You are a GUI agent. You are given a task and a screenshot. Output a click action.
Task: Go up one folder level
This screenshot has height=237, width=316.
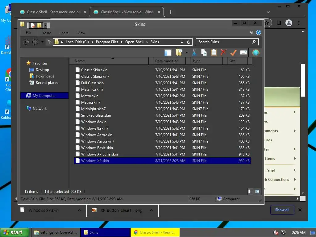tap(49, 42)
